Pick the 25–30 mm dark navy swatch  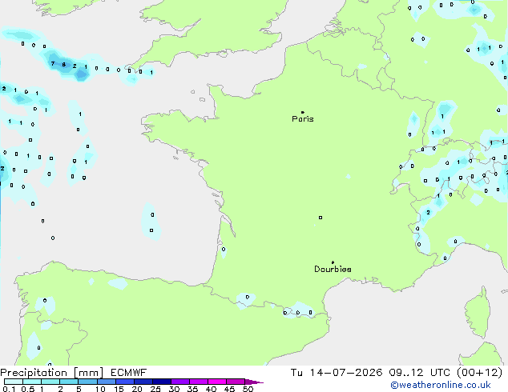tap(162, 382)
